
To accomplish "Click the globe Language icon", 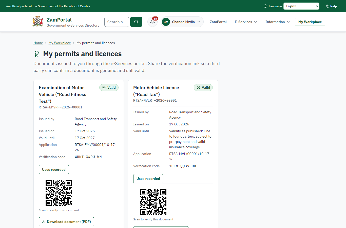I will 265,6.
